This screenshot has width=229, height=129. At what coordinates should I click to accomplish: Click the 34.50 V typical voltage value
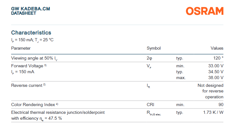[x=216, y=72]
